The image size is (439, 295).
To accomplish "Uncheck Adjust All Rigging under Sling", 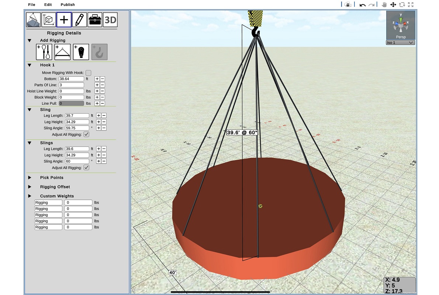I will (87, 134).
